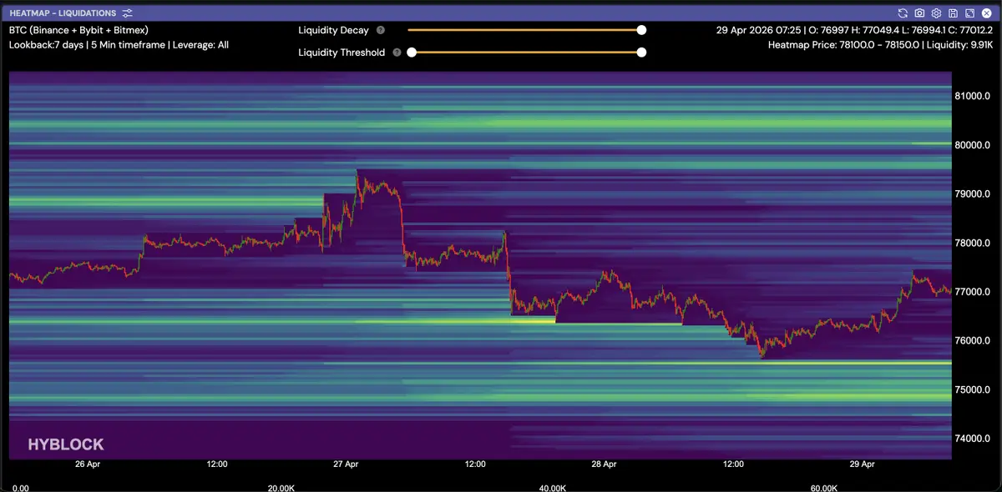
Task: Click the 75000.0 price axis label
Action: tap(972, 389)
